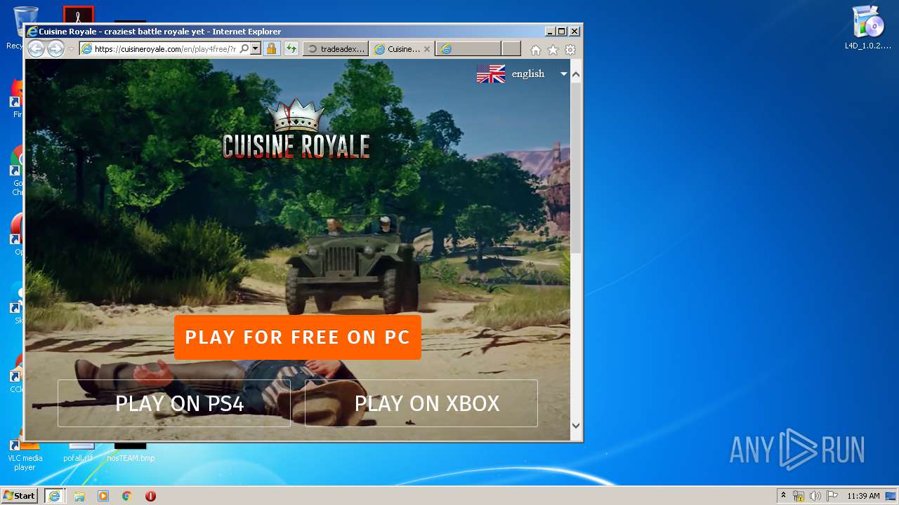Click the PLAY ON XBOX button
The width and height of the screenshot is (899, 505).
pos(421,403)
